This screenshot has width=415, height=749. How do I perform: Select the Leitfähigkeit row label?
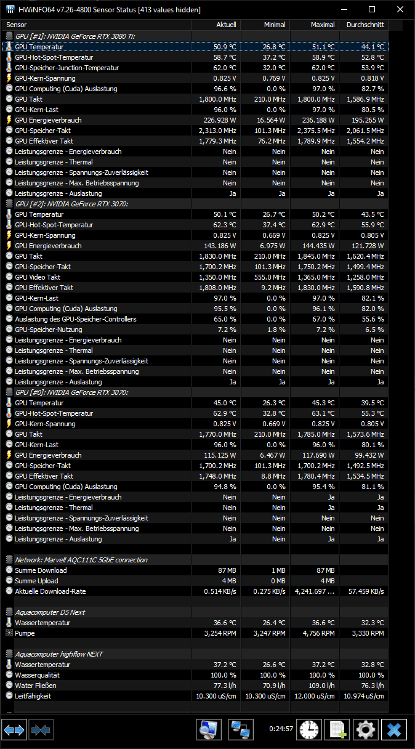point(33,696)
